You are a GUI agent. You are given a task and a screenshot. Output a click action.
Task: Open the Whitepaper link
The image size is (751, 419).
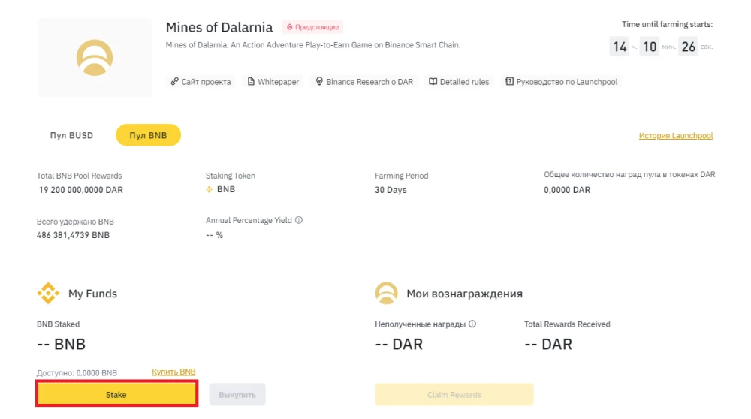point(273,81)
